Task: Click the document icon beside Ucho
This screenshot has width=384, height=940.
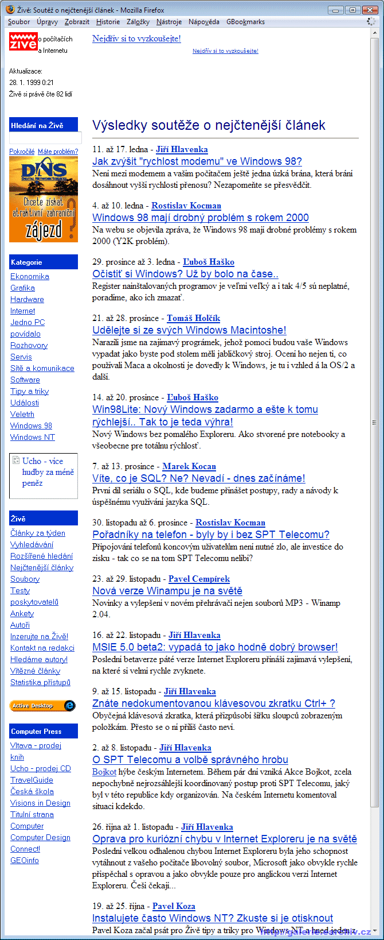Action: point(16,460)
